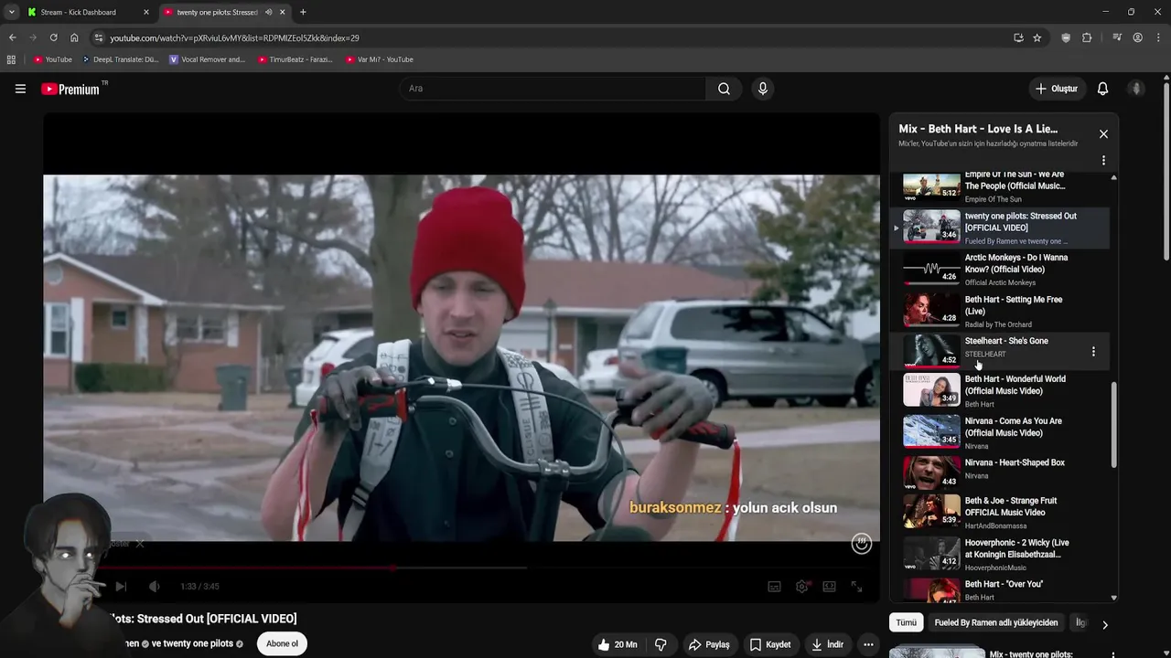Viewport: 1171px width, 658px height.
Task: Click the Oluştur create button
Action: click(x=1056, y=89)
